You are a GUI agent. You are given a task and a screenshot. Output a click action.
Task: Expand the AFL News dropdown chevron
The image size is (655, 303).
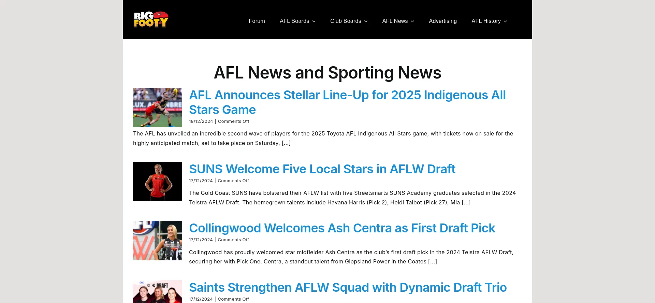click(x=412, y=21)
